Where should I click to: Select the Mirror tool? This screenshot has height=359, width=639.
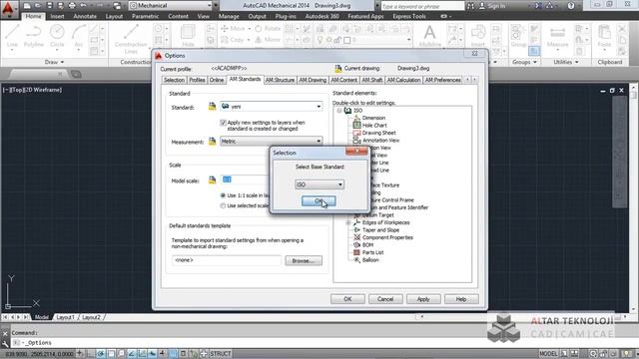click(268, 40)
